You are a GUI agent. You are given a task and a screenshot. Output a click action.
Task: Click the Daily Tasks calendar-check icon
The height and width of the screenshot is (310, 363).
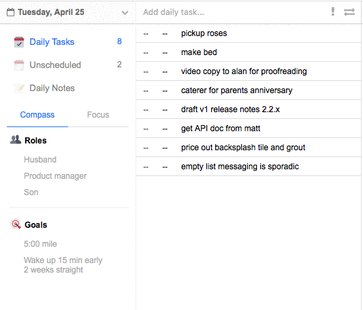[x=19, y=42]
